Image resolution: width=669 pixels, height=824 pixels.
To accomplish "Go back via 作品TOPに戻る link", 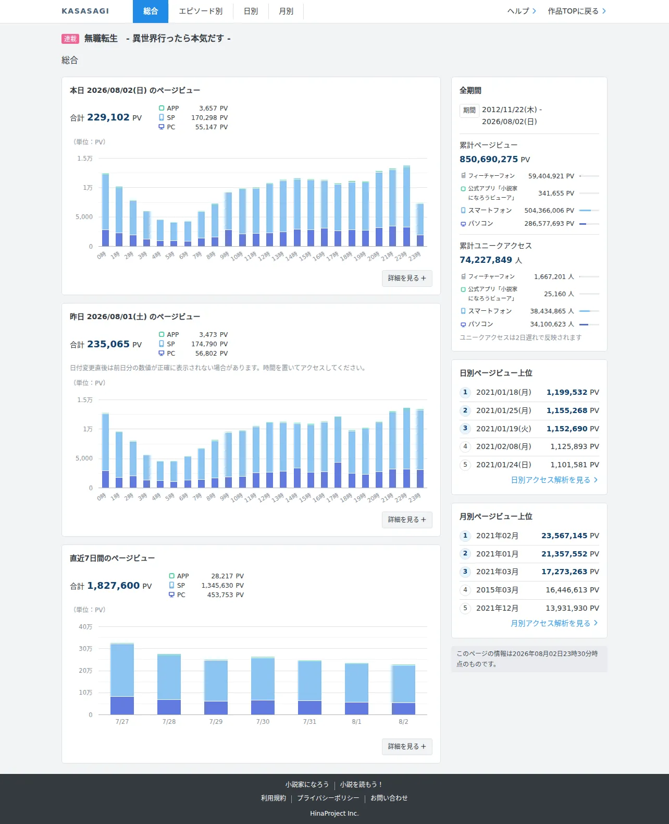I will click(577, 11).
